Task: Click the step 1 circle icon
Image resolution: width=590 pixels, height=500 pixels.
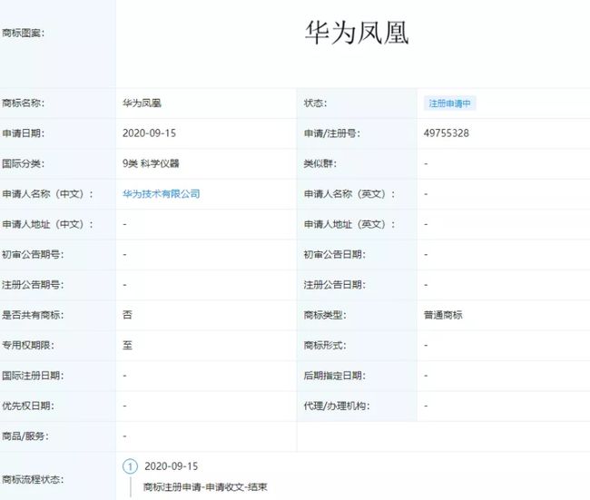Action: point(130,466)
